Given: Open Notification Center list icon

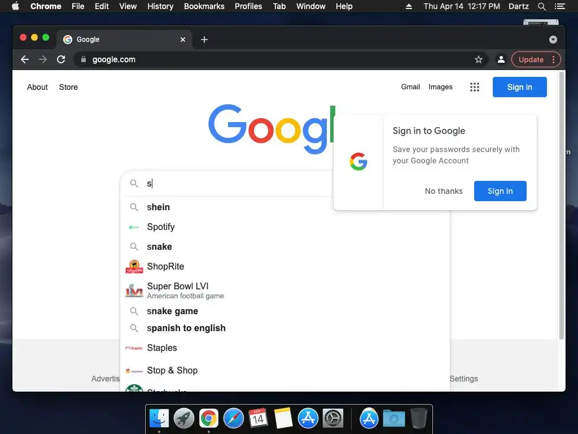Looking at the screenshot, I should click(560, 6).
